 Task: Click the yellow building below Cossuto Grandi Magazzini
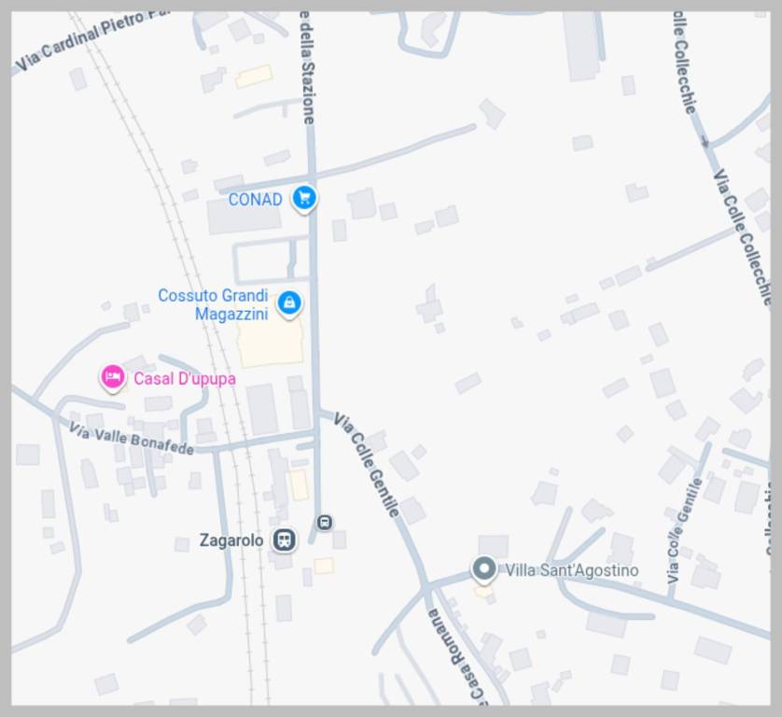click(272, 341)
